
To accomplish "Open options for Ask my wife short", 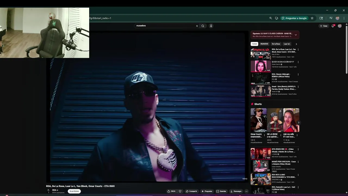I will coord(297,135).
